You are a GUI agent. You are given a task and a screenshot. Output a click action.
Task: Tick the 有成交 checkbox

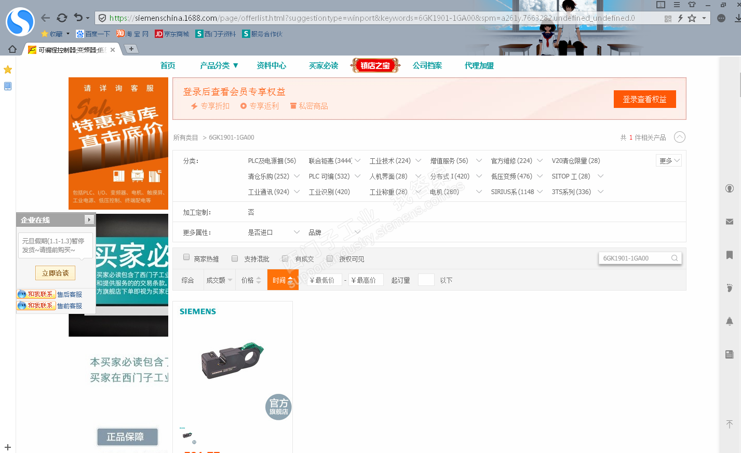[285, 258]
